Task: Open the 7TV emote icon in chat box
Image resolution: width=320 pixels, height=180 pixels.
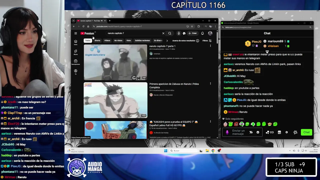Action: tap(251, 132)
